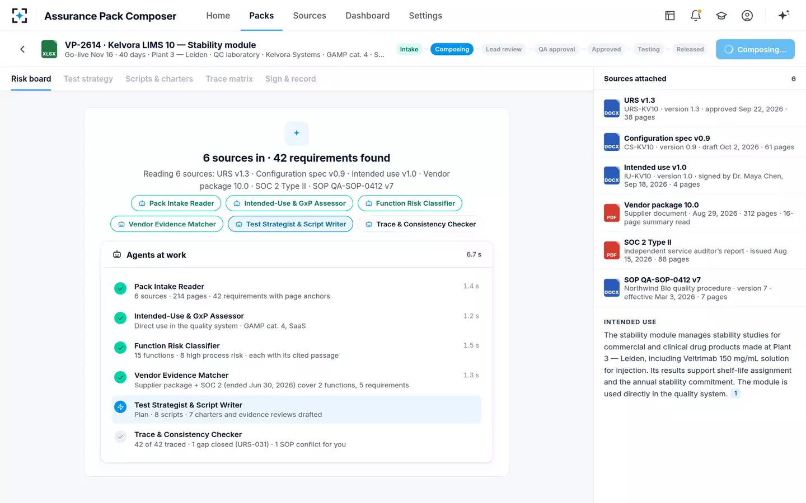Click the SOC 2 Type II PDF icon
This screenshot has height=503, width=806.
click(612, 250)
